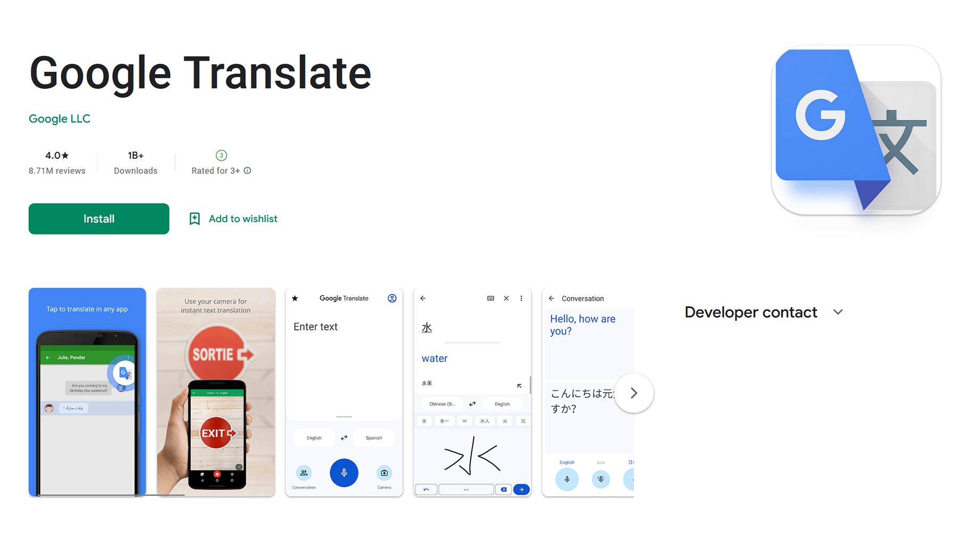Click the blue forward arrow in handwriting pad

click(521, 489)
